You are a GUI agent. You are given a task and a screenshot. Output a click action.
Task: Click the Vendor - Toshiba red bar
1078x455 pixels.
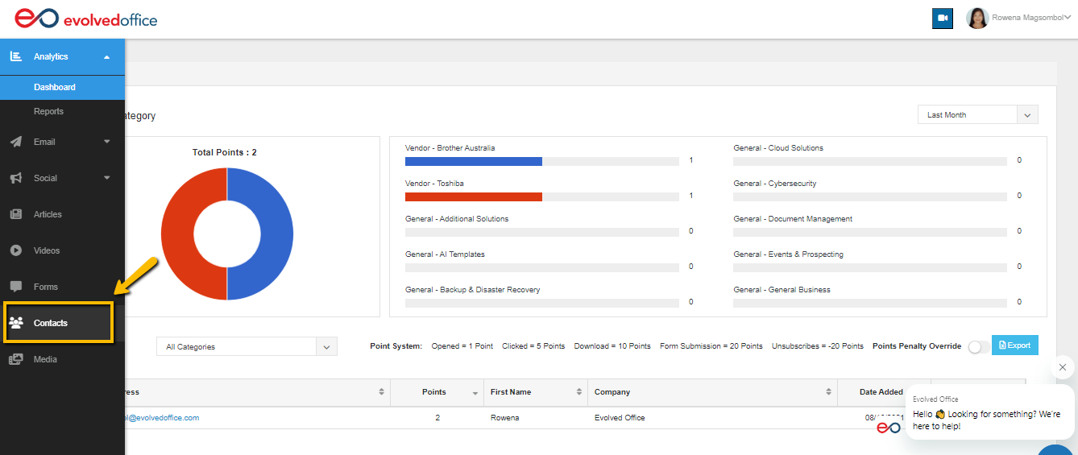pyautogui.click(x=474, y=196)
